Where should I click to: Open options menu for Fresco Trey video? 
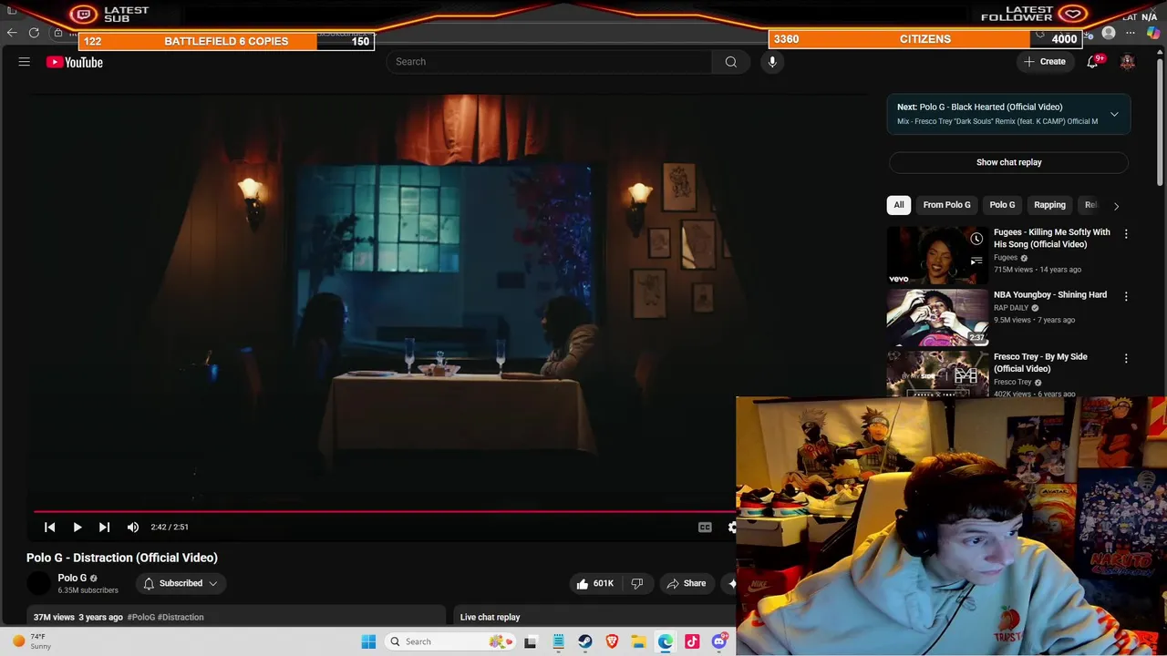1126,358
